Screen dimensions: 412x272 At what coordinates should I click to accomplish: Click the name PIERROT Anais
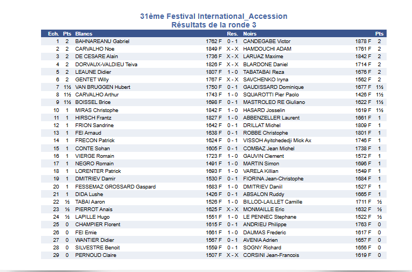tap(93, 210)
